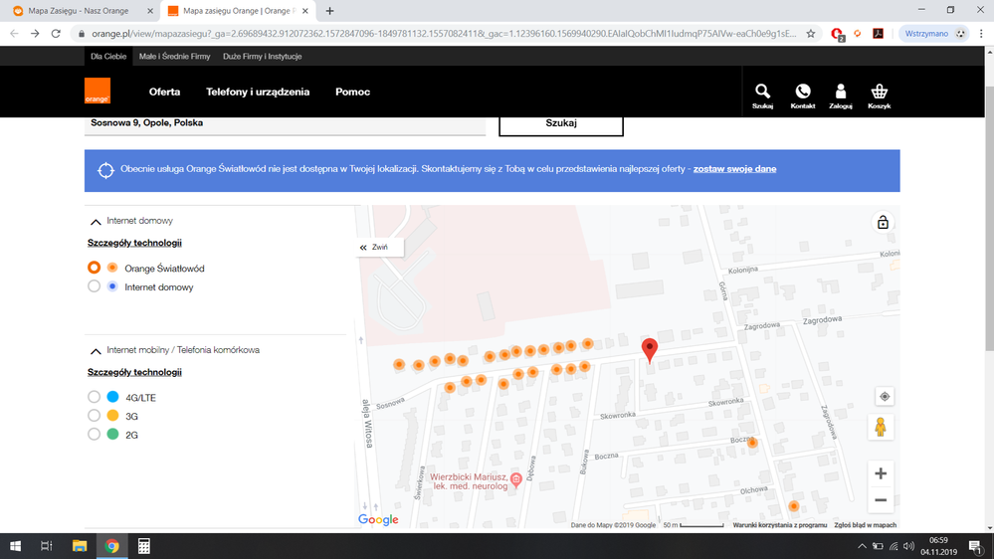This screenshot has height=559, width=994.
Task: Collapse Internet mobilny / Telefonia komórkowa section
Action: tap(96, 351)
